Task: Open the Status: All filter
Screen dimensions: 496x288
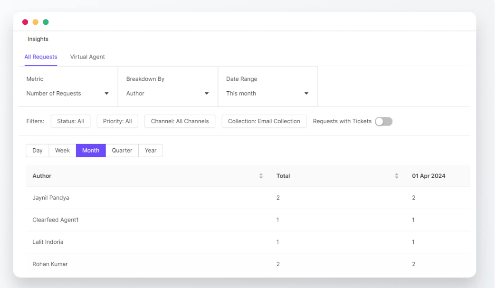Action: click(x=70, y=121)
